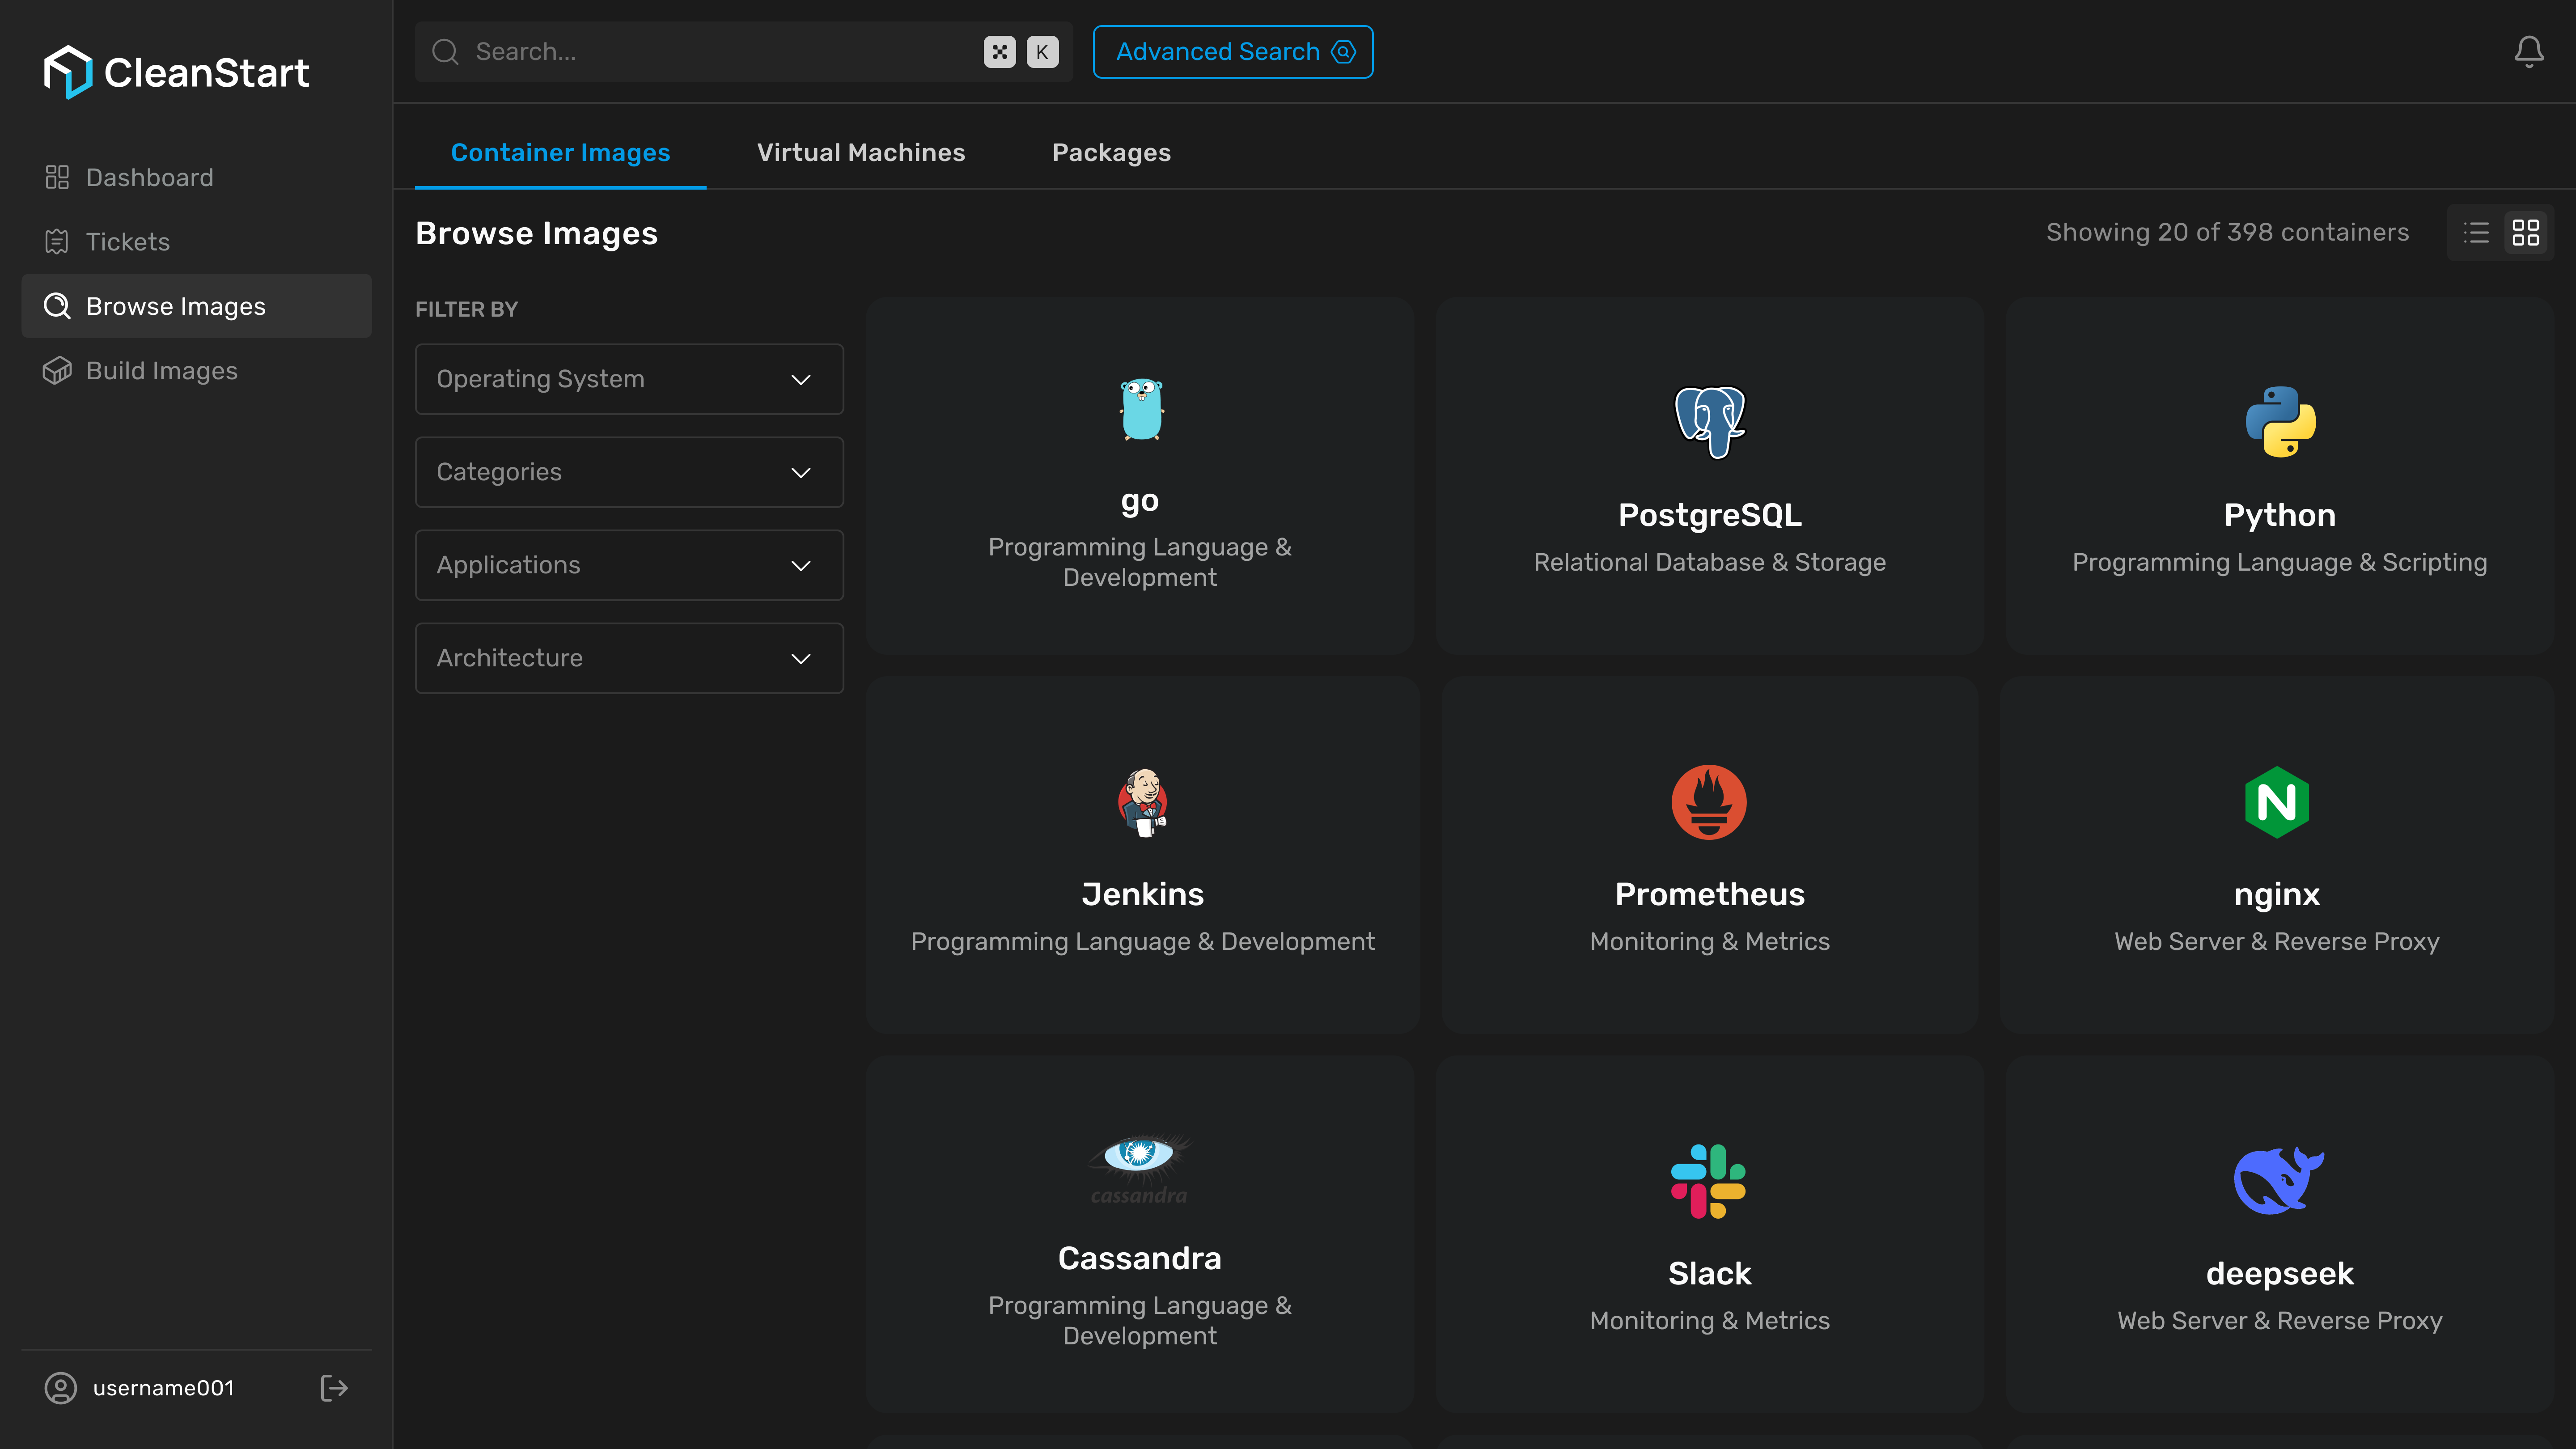Image resolution: width=2576 pixels, height=1449 pixels.
Task: Click the K shortcut key badge
Action: 1042,52
